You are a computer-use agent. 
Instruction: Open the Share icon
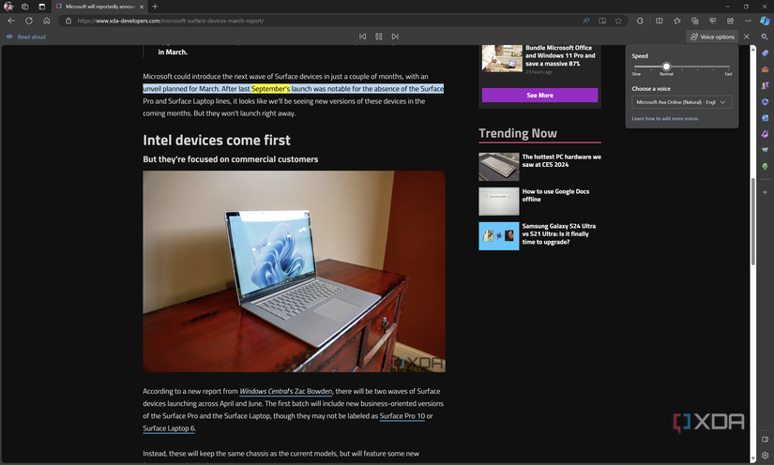tap(730, 21)
